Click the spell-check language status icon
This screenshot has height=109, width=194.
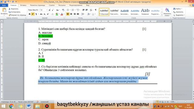tap(37, 102)
